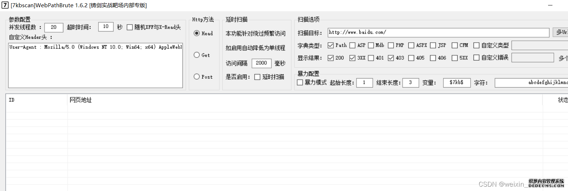Click the custom Header User-Agent textbox
This screenshot has height=191, width=568.
[95, 65]
